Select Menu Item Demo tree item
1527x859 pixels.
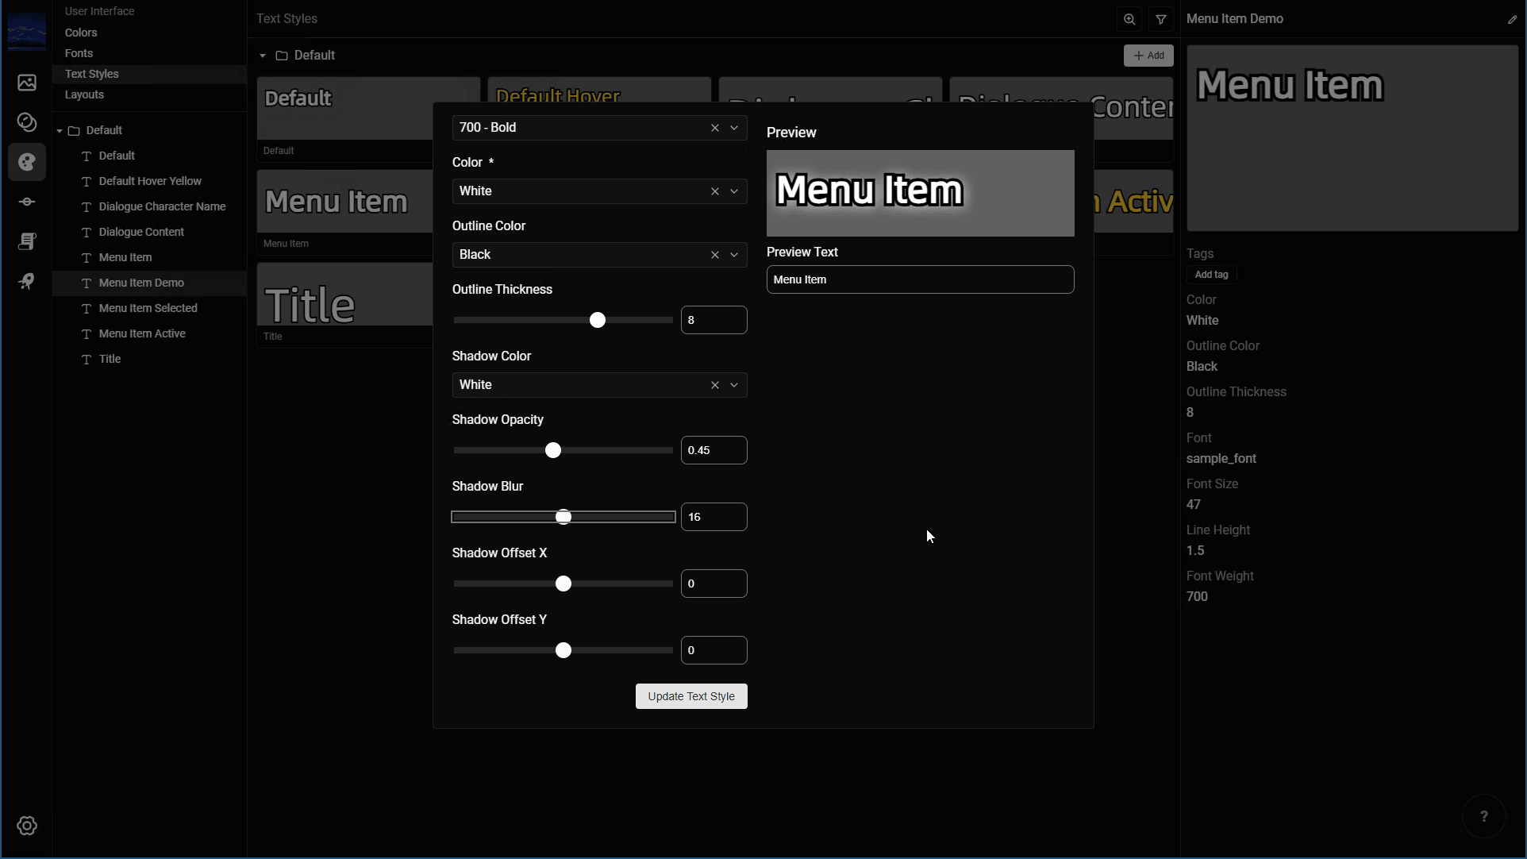(149, 283)
